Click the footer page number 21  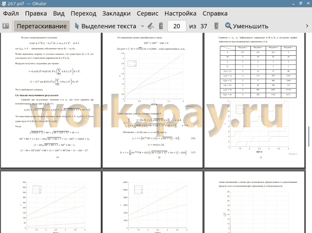(x=261, y=157)
